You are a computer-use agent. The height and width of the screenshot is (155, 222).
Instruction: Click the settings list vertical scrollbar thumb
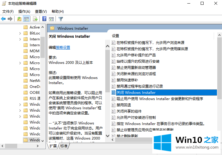[219, 68]
